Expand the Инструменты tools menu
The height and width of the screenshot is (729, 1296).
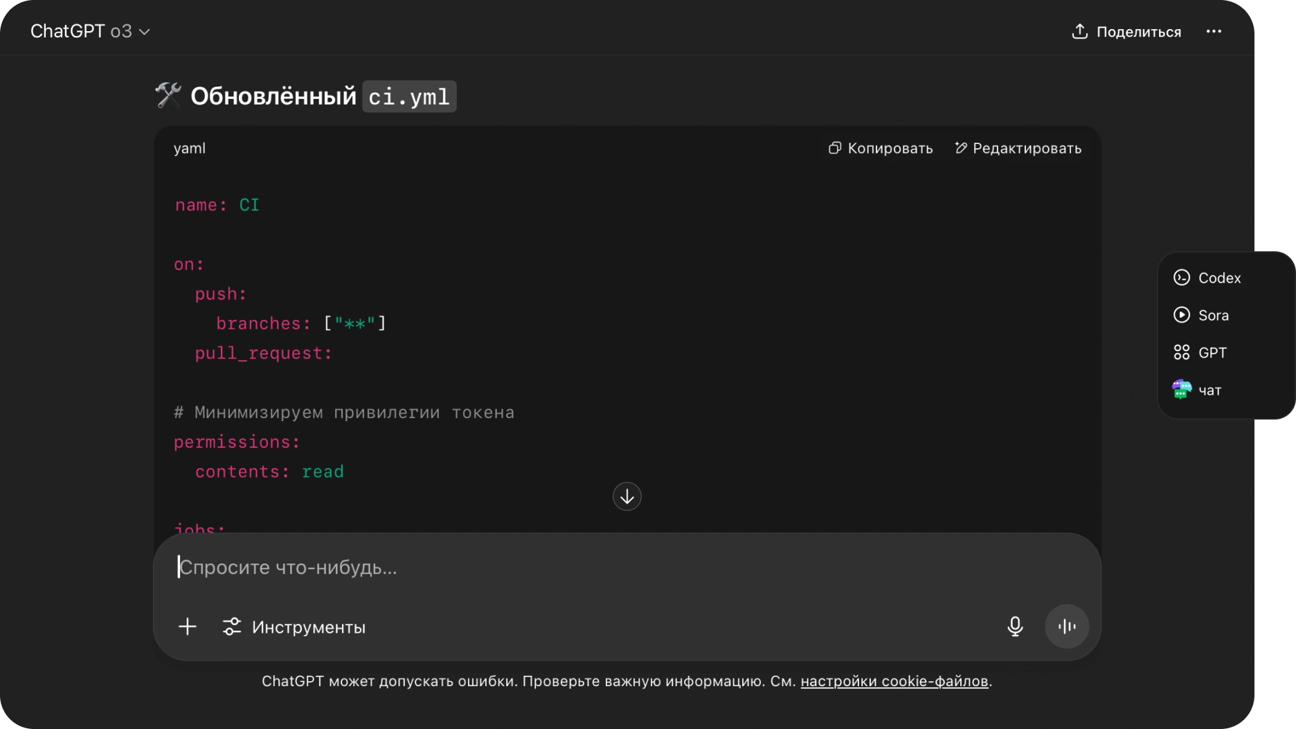(x=294, y=627)
